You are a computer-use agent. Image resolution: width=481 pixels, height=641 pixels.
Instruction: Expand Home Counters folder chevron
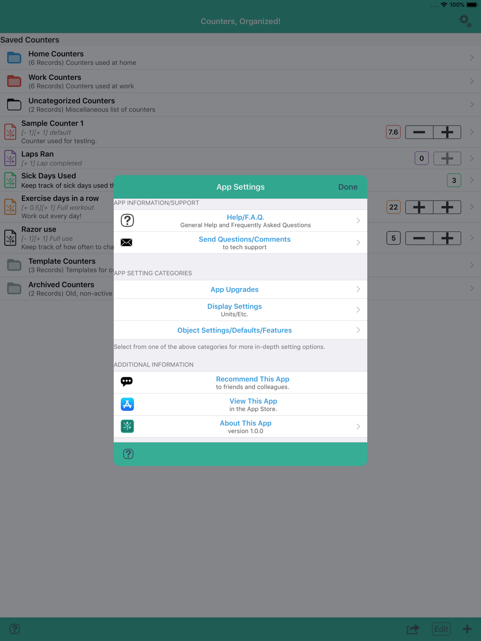tap(472, 58)
